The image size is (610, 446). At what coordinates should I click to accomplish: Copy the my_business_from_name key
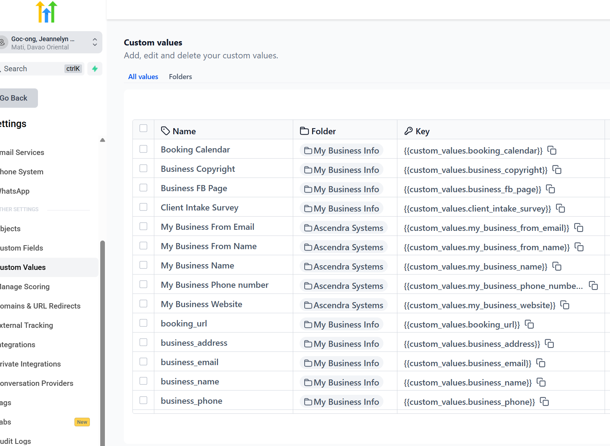point(579,247)
